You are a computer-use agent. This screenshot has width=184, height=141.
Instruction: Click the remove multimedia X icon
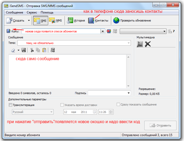click(x=148, y=44)
